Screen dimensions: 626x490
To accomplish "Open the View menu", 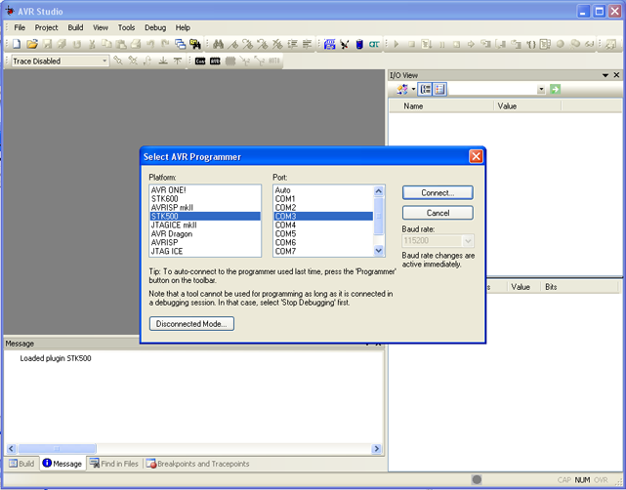I will [x=101, y=27].
